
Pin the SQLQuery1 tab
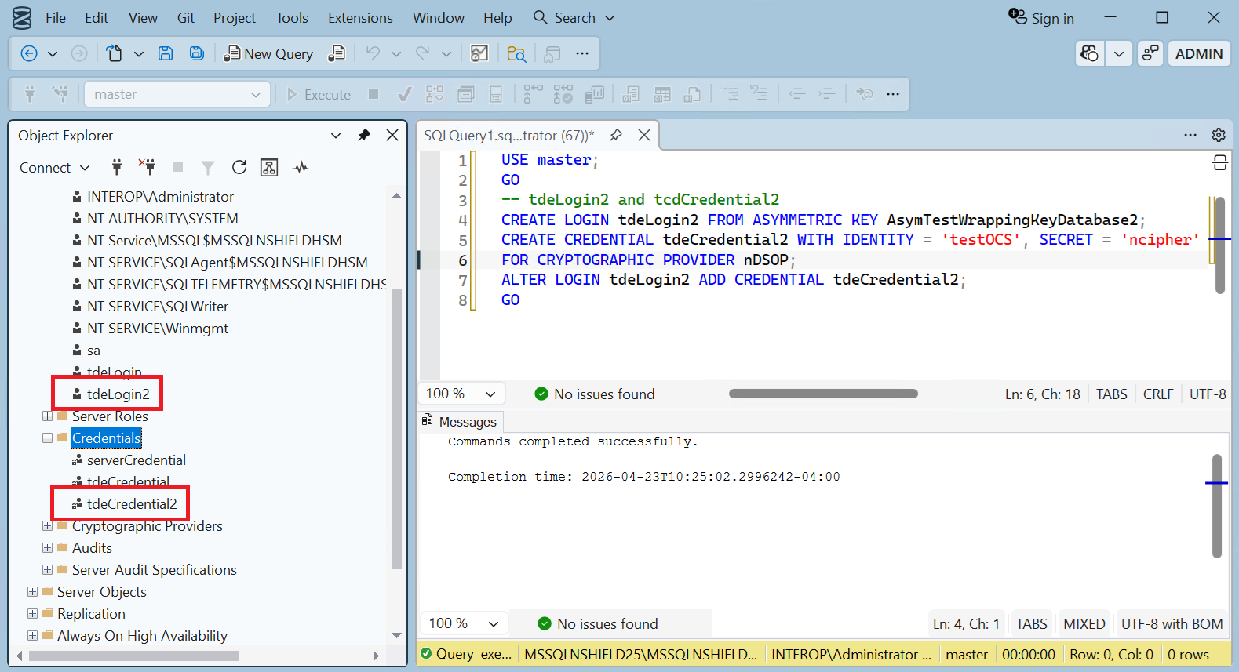tap(616, 135)
